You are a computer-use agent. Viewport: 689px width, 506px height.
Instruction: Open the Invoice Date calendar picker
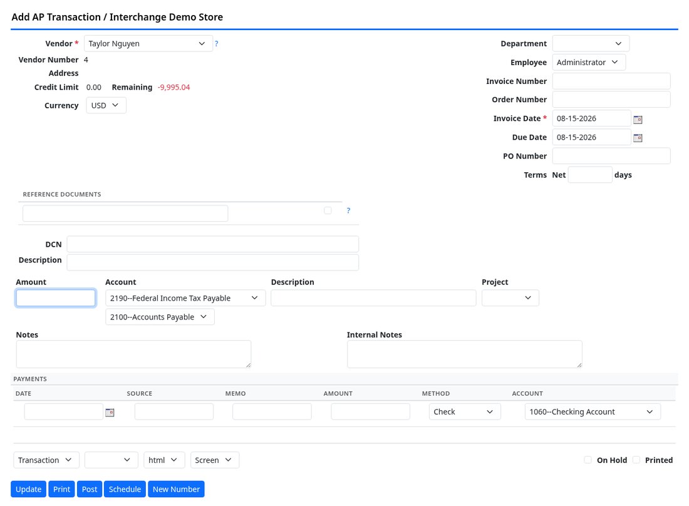click(638, 119)
